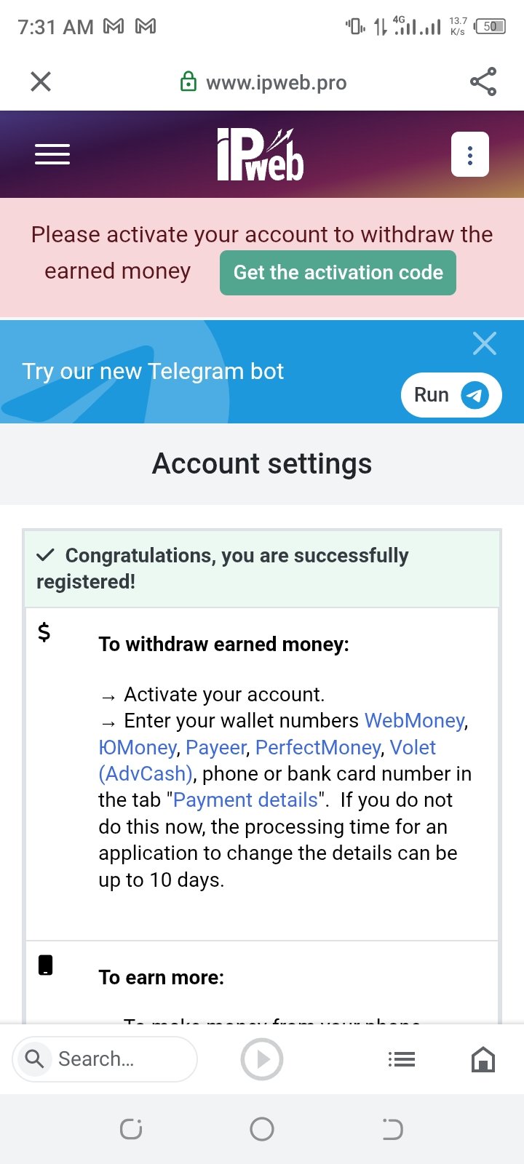This screenshot has width=524, height=1164.
Task: Close the in-app browser with X
Action: 41,81
